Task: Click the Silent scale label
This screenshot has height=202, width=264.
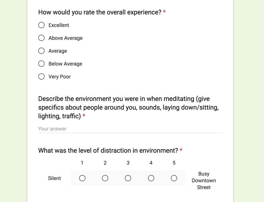Action: click(x=54, y=178)
